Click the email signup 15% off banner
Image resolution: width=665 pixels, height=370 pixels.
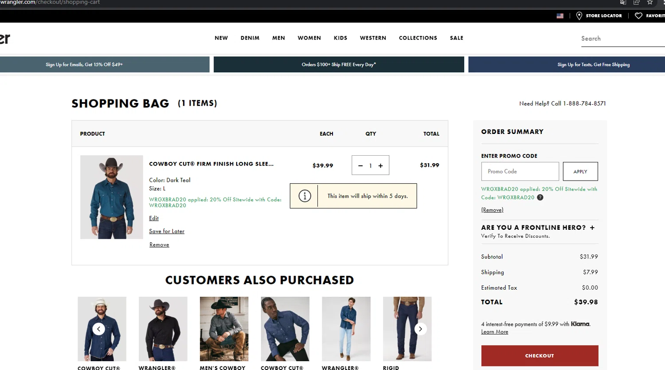click(x=105, y=64)
